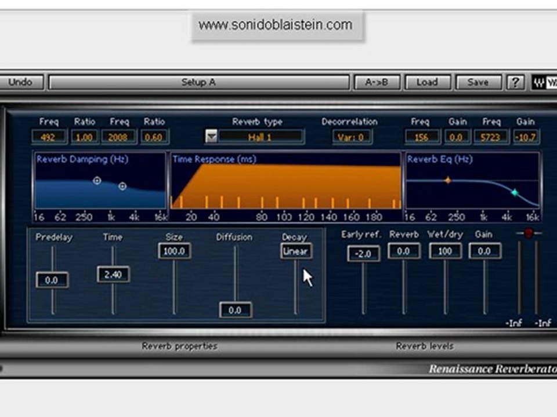
Task: Copy setup with A->B button
Action: 377,82
